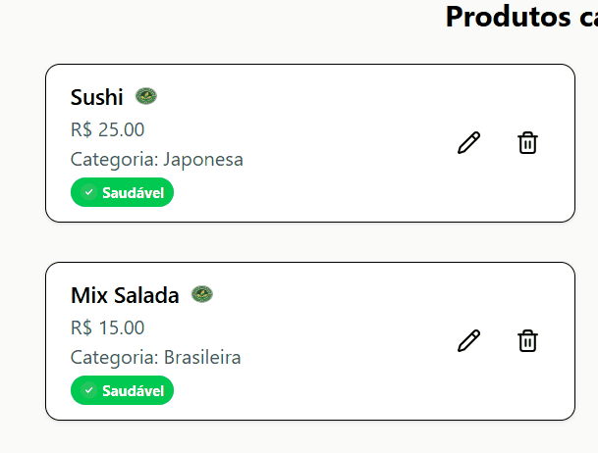Click checkmark icon in Mix Salada's Saudável tag
This screenshot has height=453, width=598.
[88, 390]
